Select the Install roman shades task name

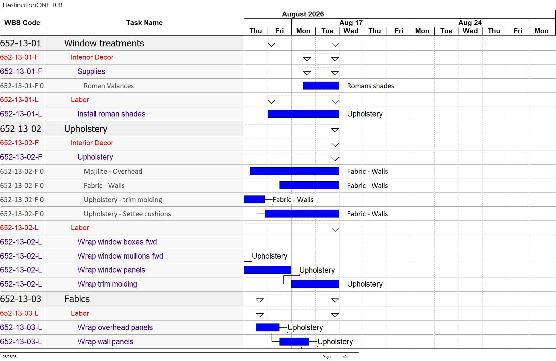(111, 114)
